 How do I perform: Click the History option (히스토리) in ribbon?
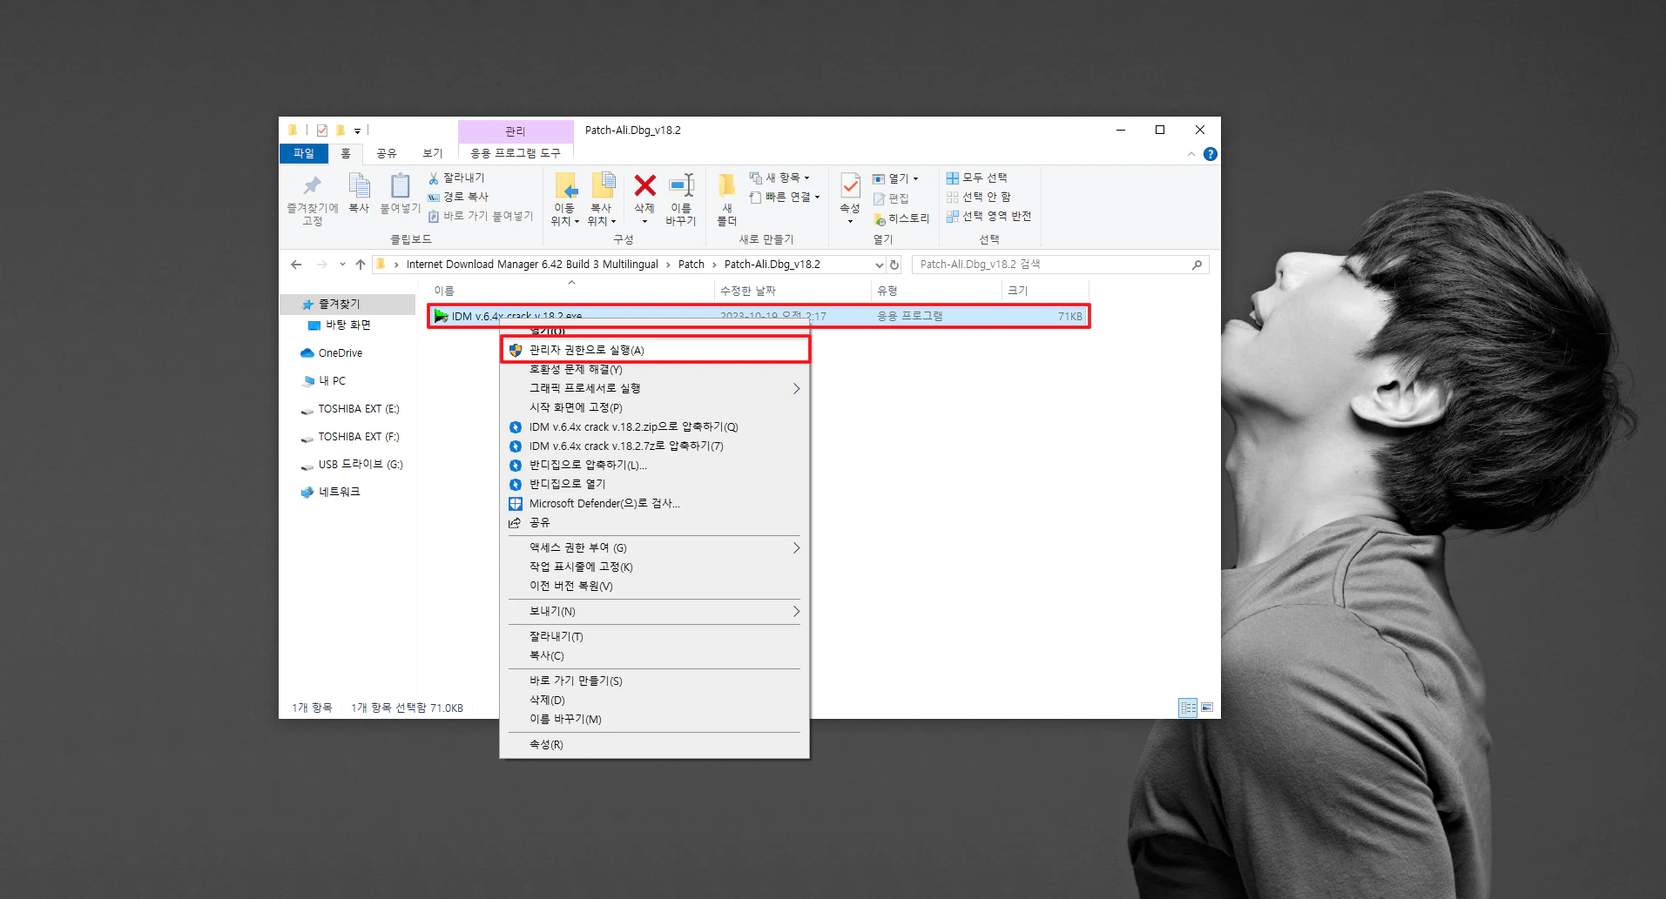pos(901,218)
